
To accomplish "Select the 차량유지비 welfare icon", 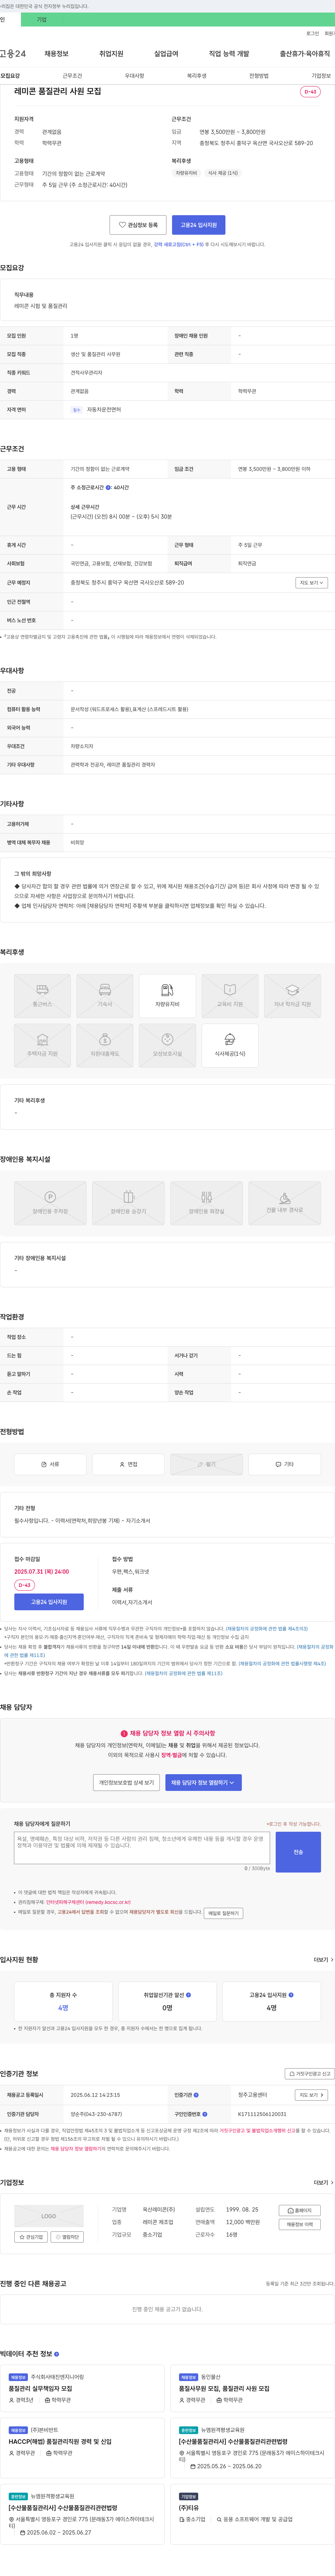I will pyautogui.click(x=167, y=996).
